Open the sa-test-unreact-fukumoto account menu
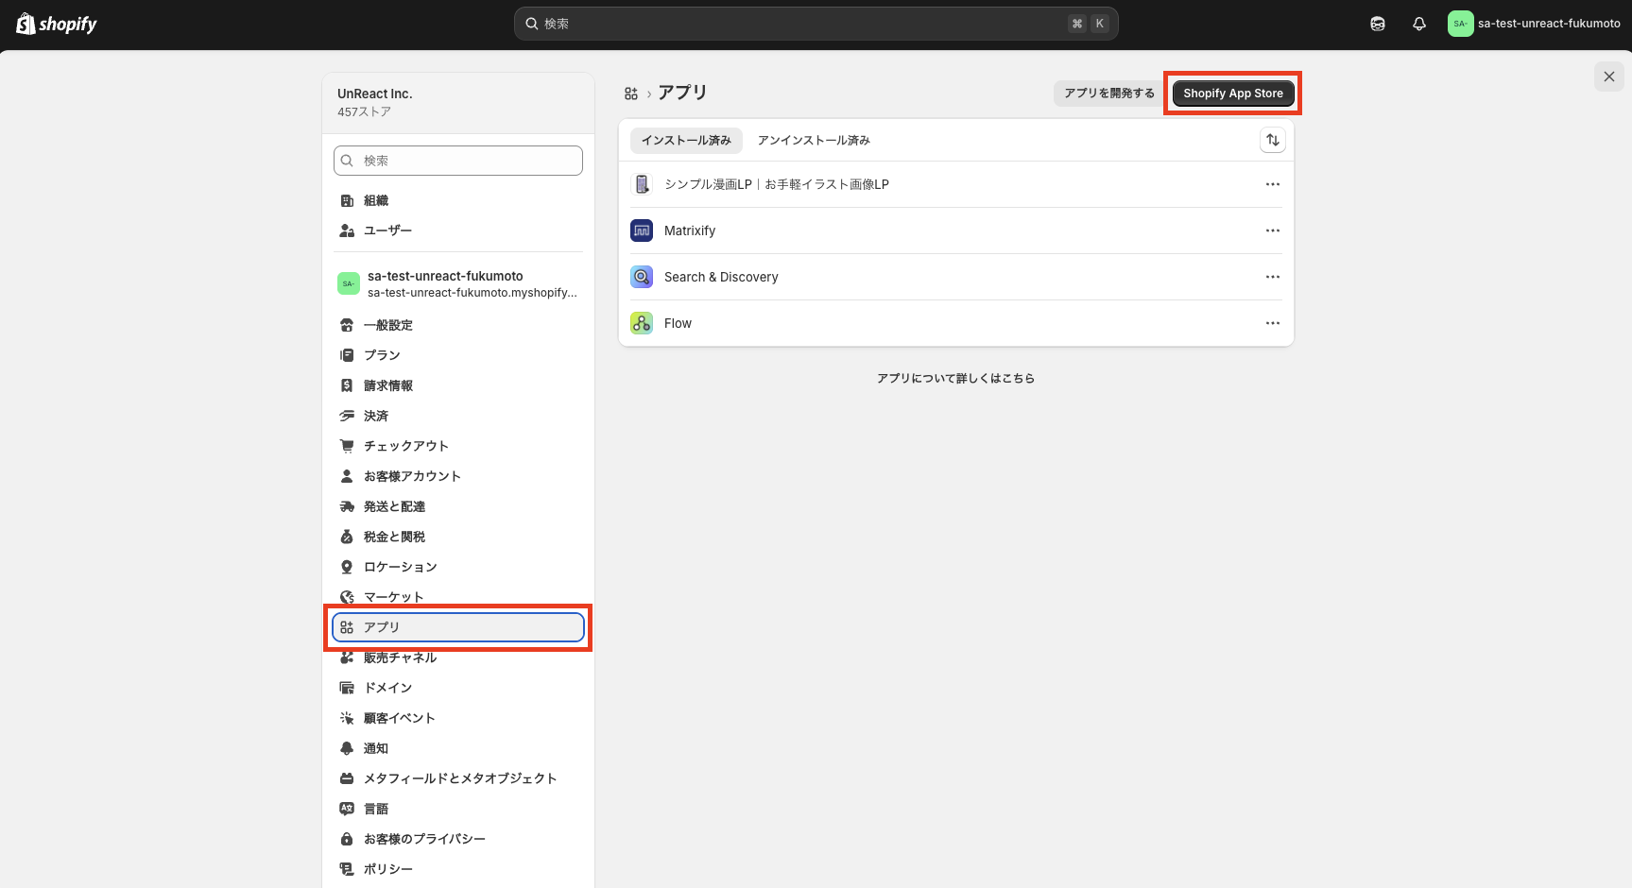 [1534, 24]
